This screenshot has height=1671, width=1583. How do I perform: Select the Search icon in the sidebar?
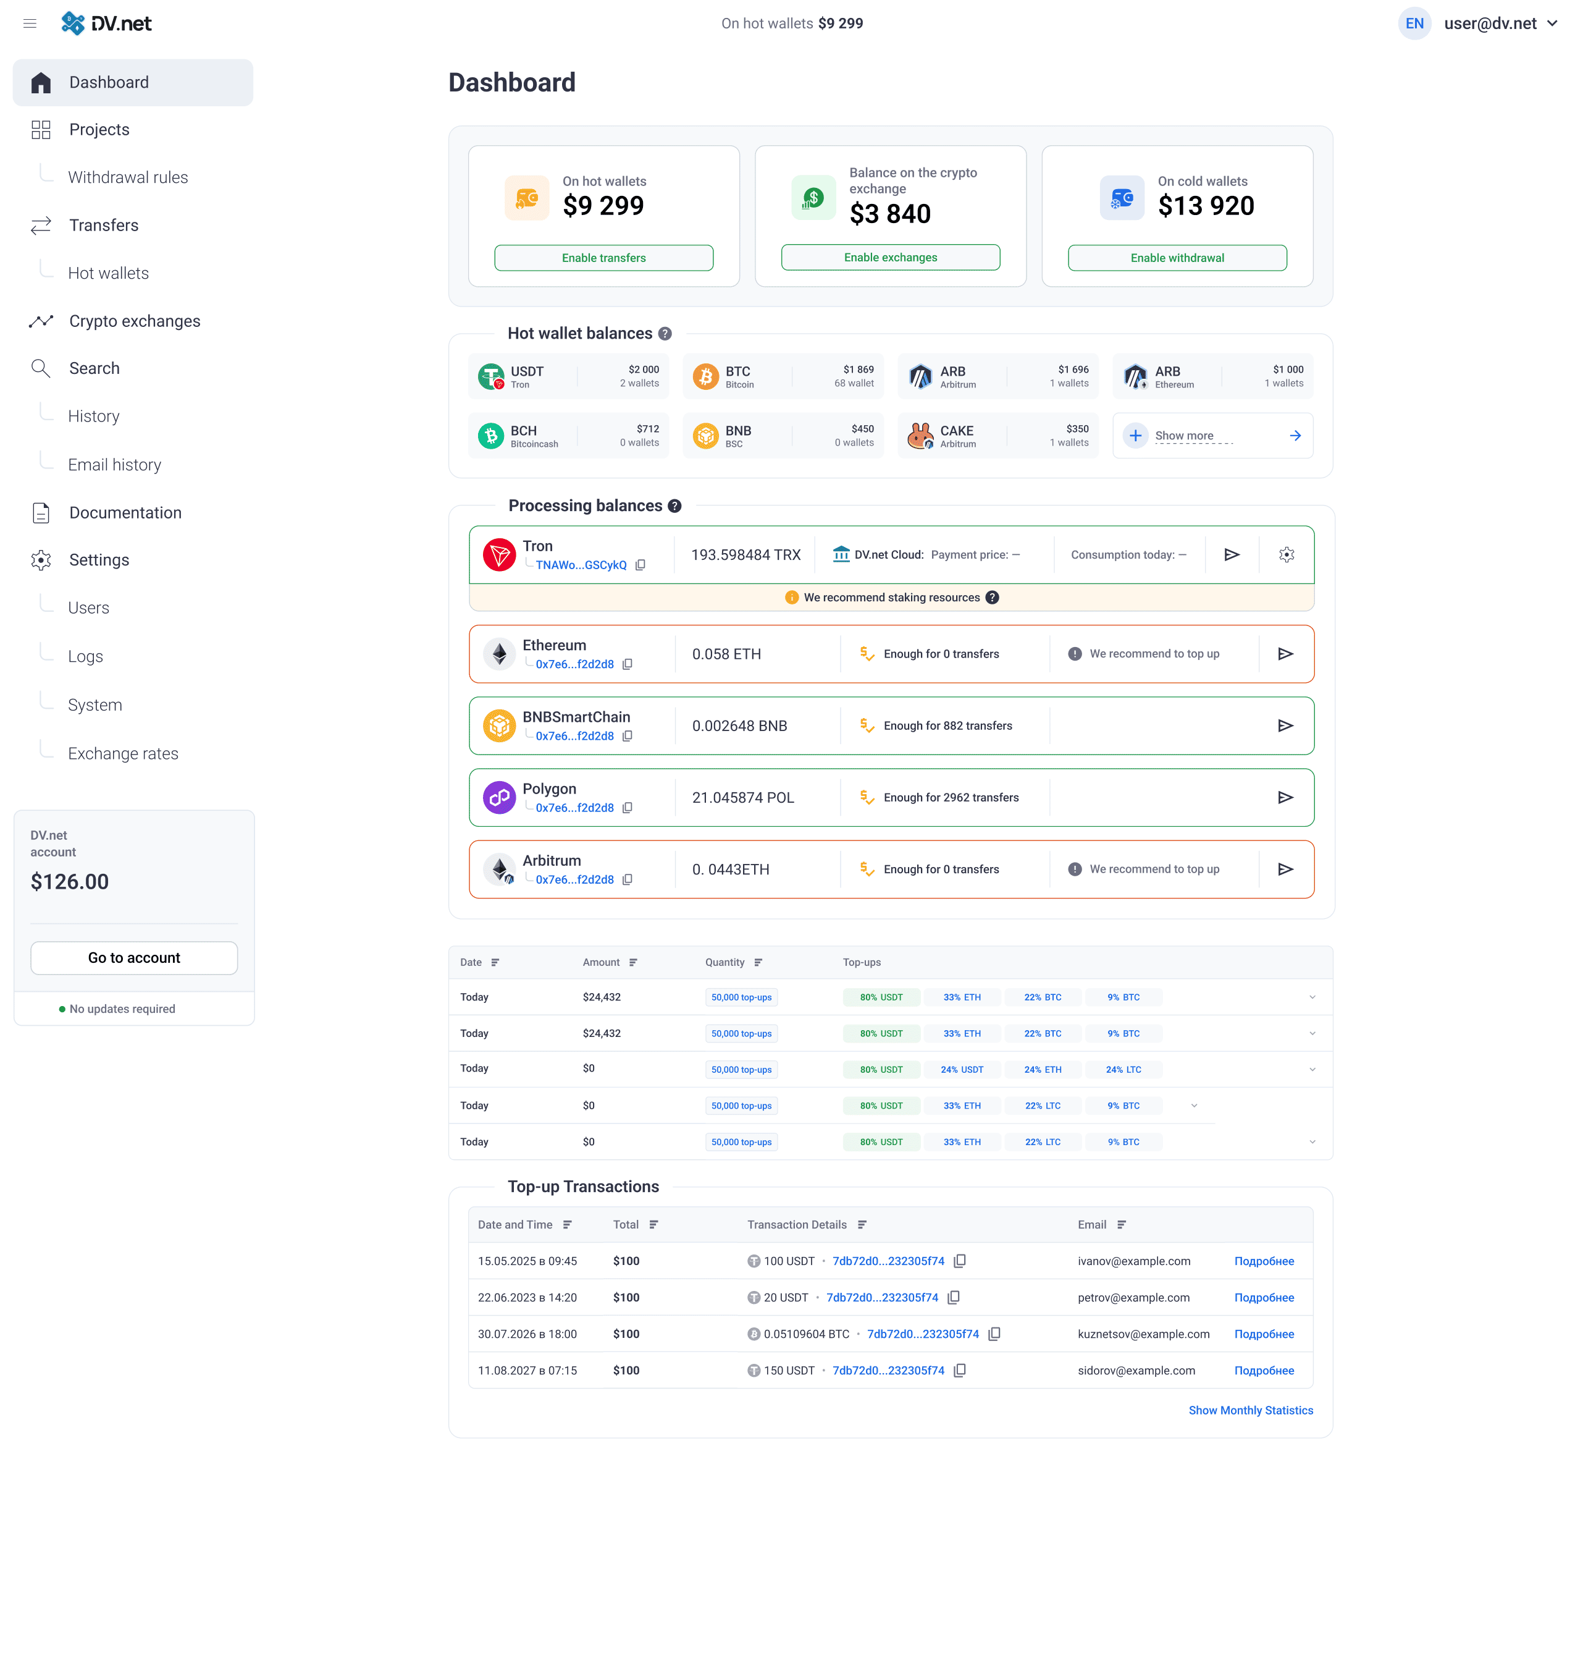pyautogui.click(x=41, y=368)
